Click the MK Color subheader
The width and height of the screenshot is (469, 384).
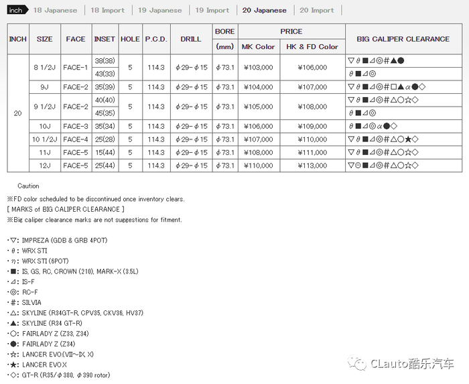pyautogui.click(x=259, y=47)
